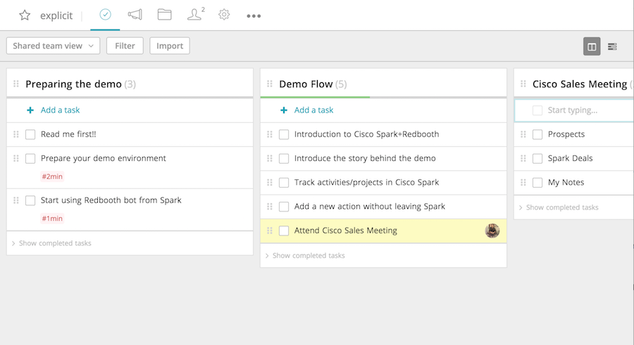
Task: Open the Prospects task
Action: 566,134
